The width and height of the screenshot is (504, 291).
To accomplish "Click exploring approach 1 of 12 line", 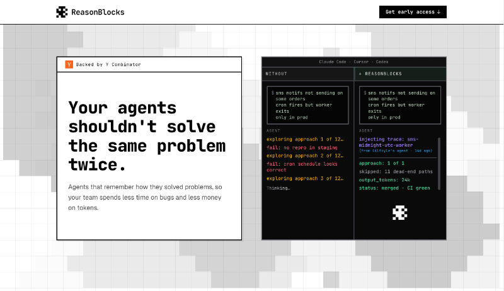I will pos(305,139).
